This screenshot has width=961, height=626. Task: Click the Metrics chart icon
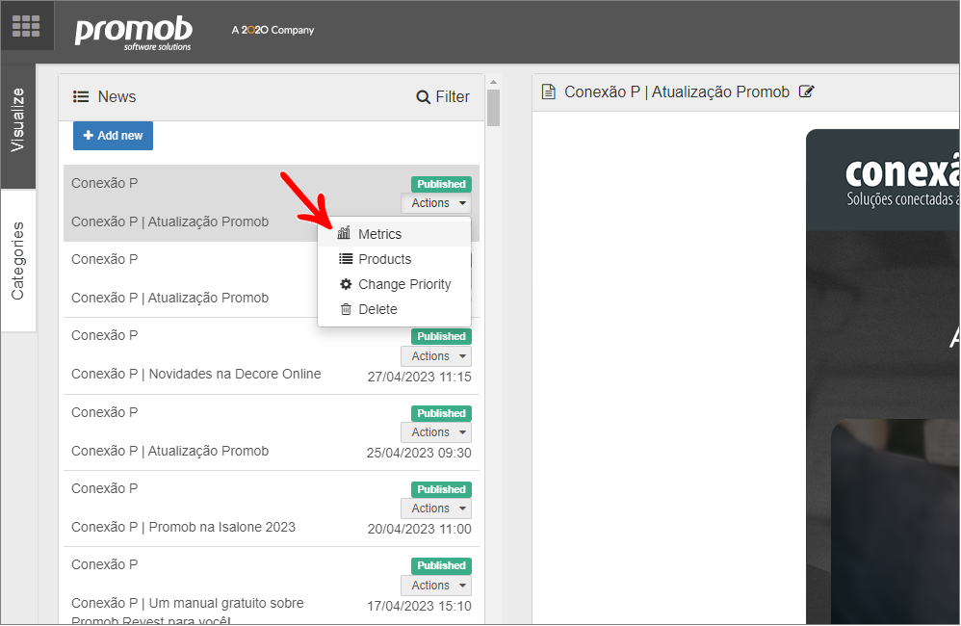point(345,233)
